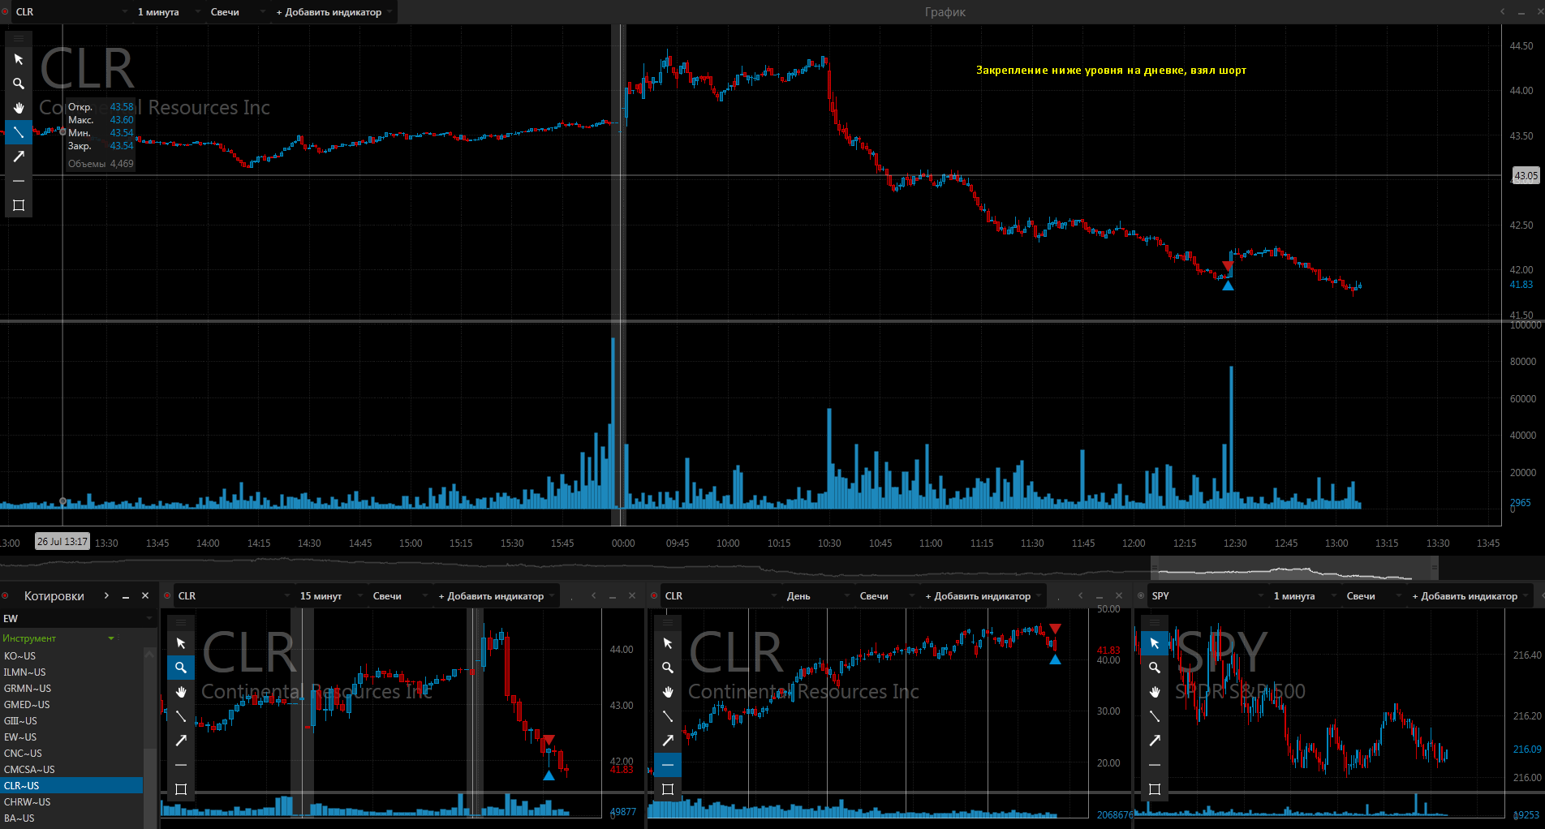Select the zoom magnifier tool in the main 1-minute chart
Viewport: 1545px width, 829px height.
click(19, 84)
